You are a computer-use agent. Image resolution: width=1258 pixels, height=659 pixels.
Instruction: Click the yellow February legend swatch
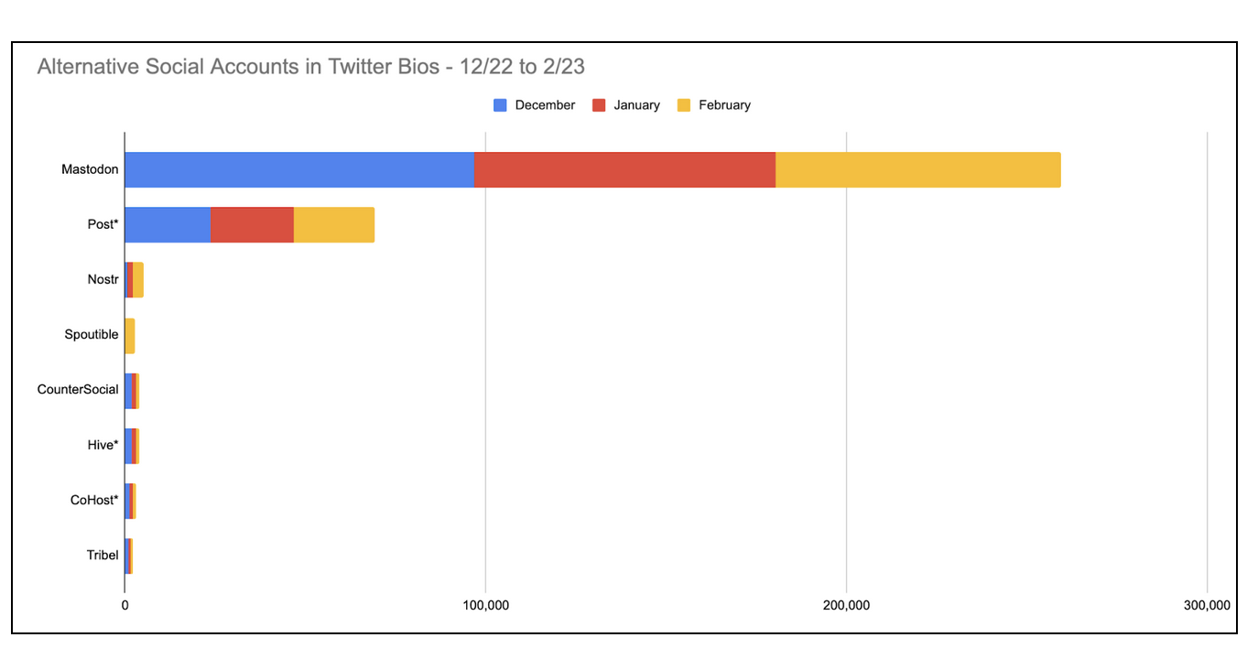[x=684, y=105]
